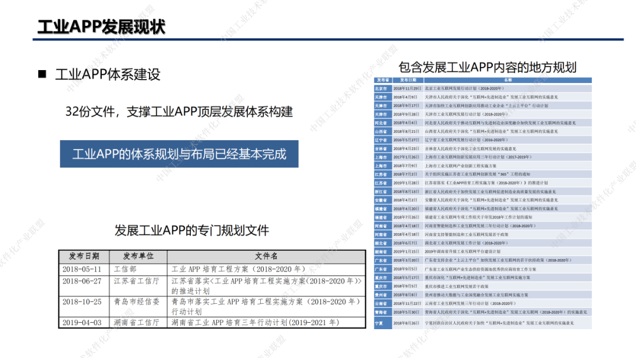The image size is (636, 358).
Task: Select the plan name 上海市工业互联网产业创新工程实施方案
Action: [461, 166]
